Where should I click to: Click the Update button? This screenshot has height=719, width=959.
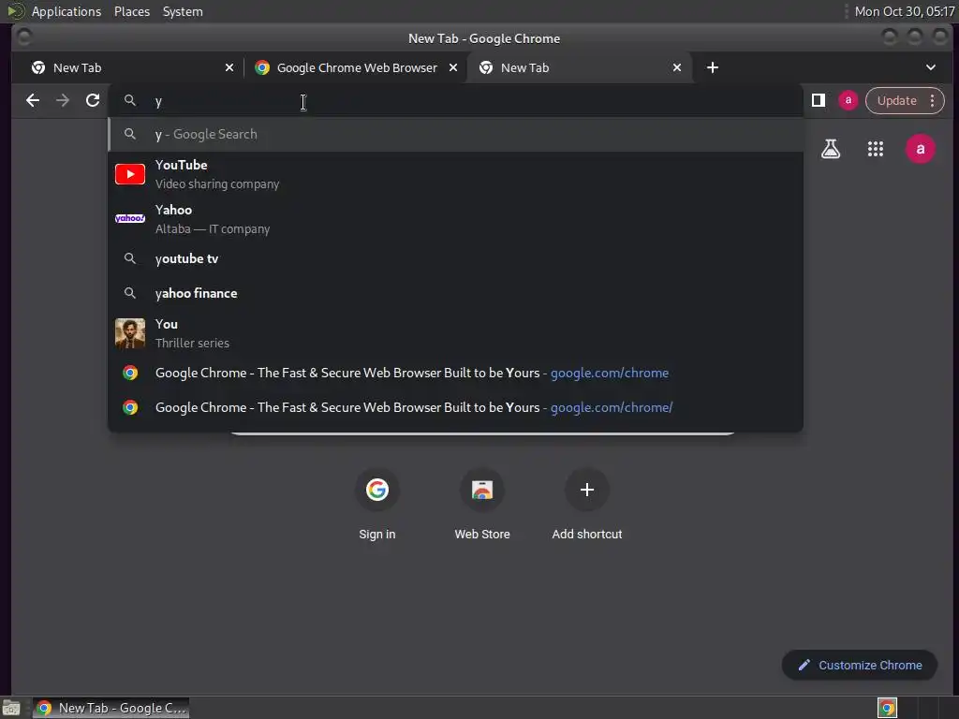pyautogui.click(x=896, y=100)
